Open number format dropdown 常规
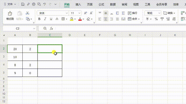 coord(153,13)
